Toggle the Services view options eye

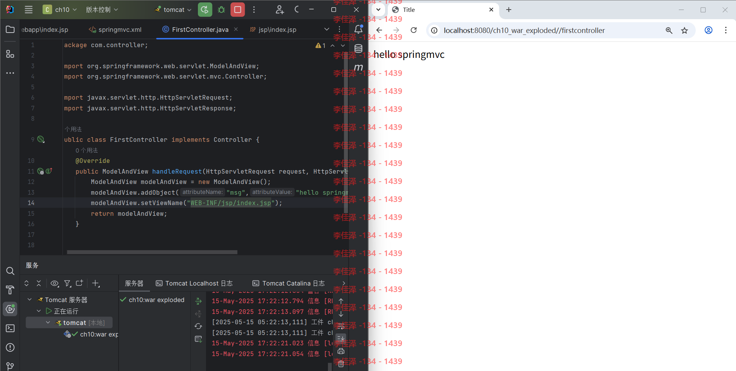click(x=54, y=283)
